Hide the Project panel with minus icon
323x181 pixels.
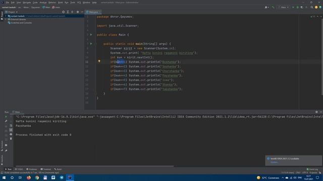(82, 12)
